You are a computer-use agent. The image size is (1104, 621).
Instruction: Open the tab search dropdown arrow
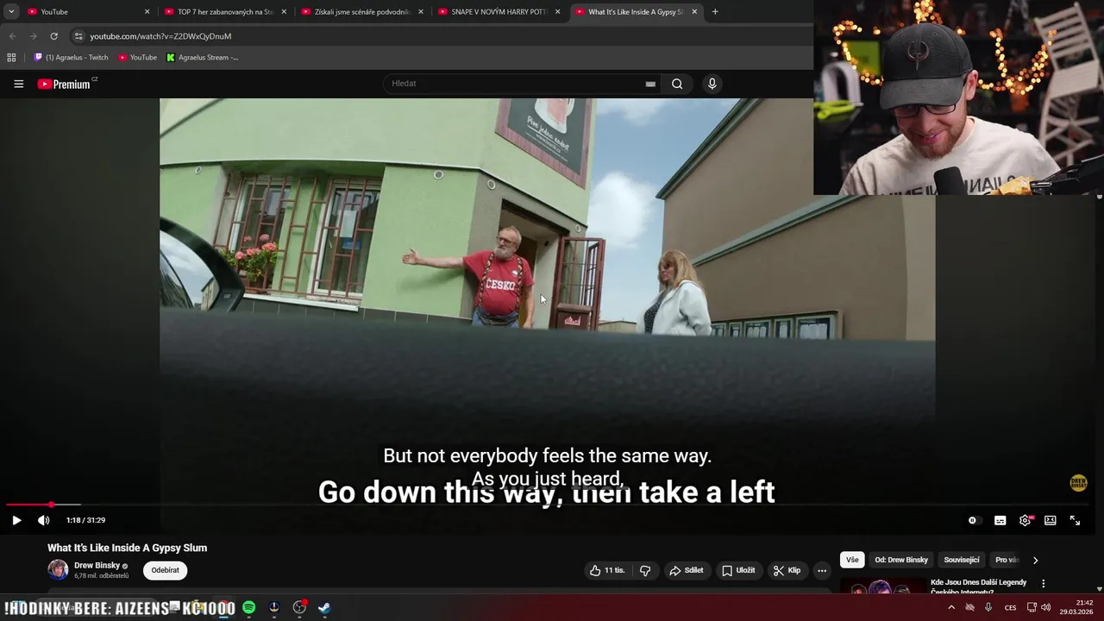point(10,12)
